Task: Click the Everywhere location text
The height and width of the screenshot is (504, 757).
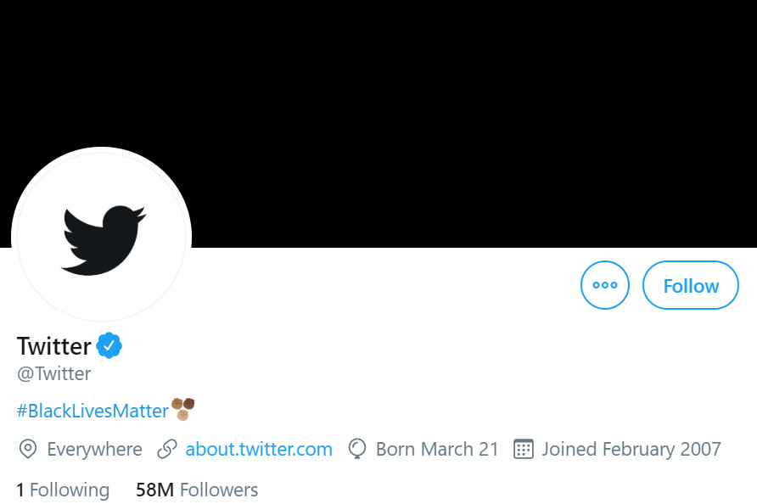Action: click(95, 450)
